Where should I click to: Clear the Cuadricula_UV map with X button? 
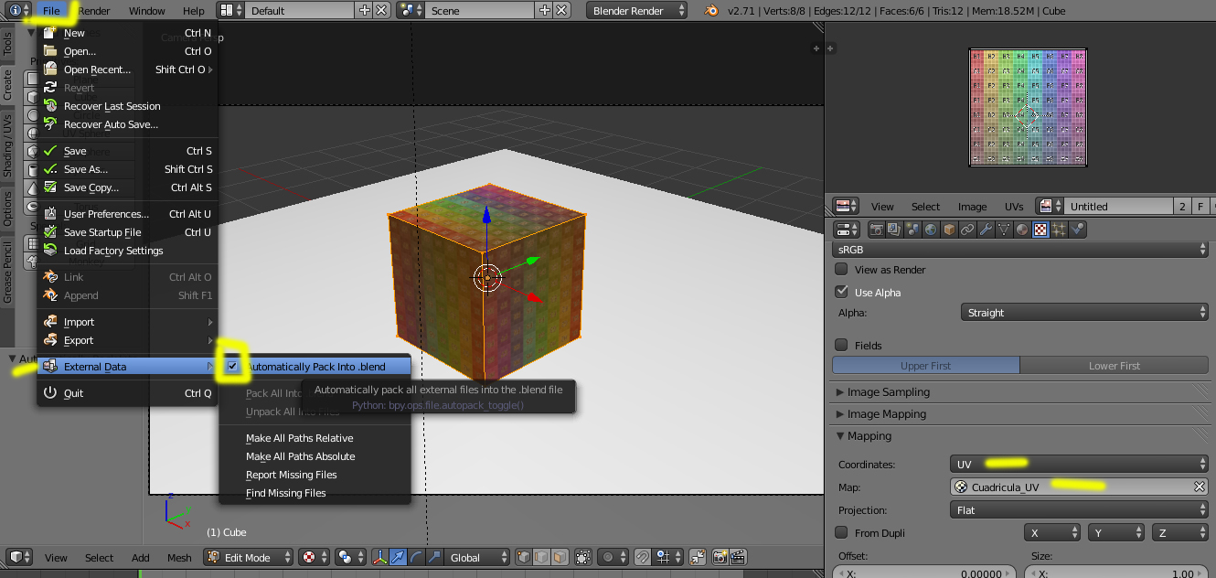(x=1200, y=487)
